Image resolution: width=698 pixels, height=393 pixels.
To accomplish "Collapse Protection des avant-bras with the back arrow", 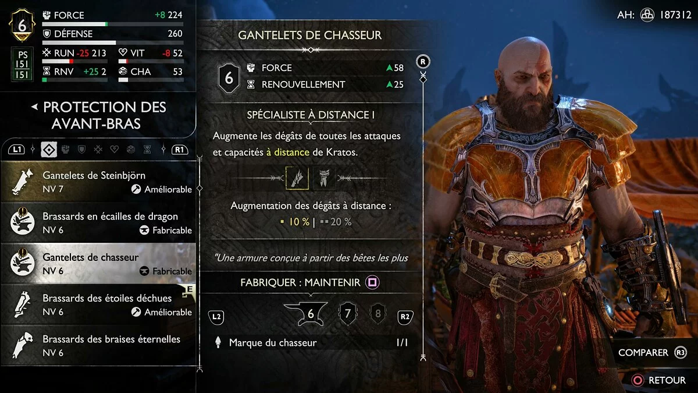I will (34, 107).
